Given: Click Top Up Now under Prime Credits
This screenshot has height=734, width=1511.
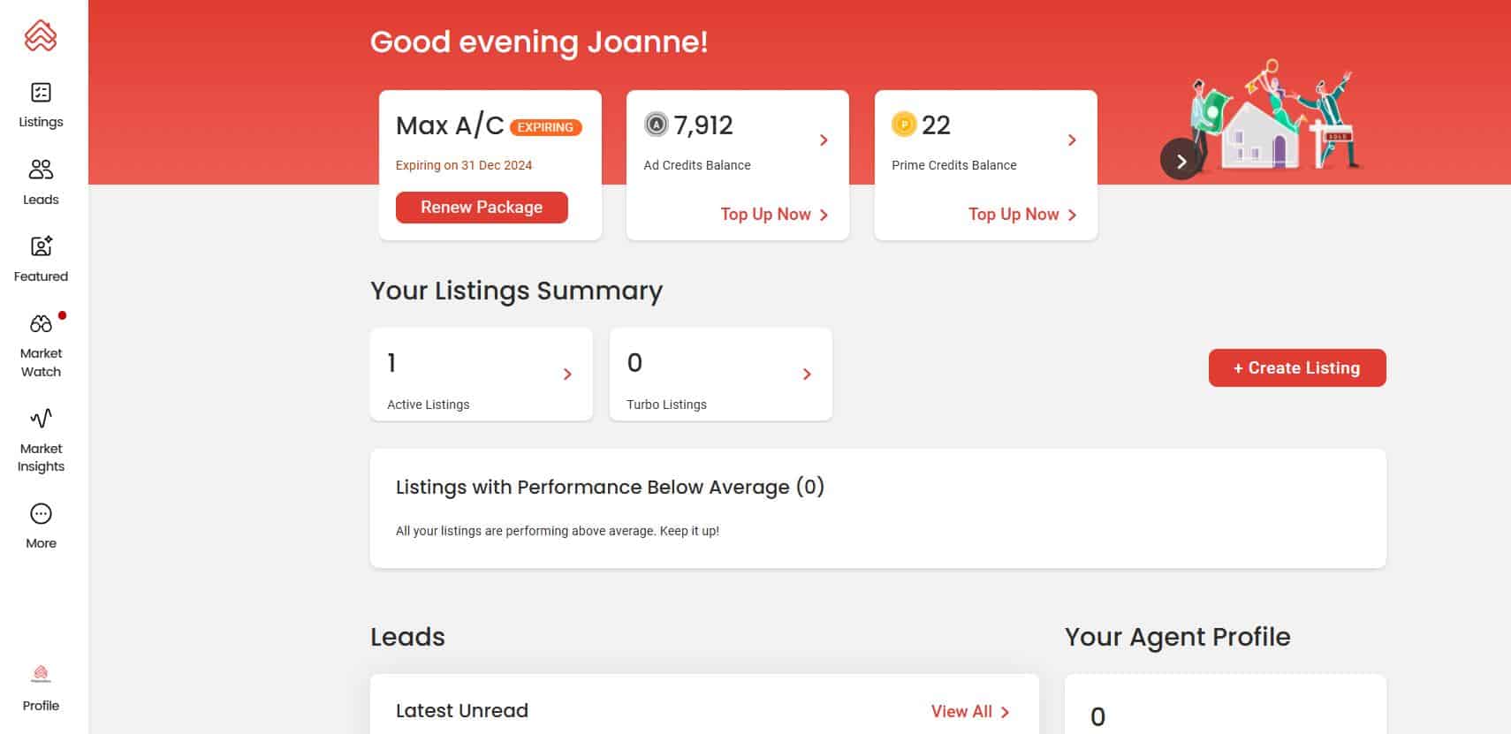Looking at the screenshot, I should click(1022, 215).
